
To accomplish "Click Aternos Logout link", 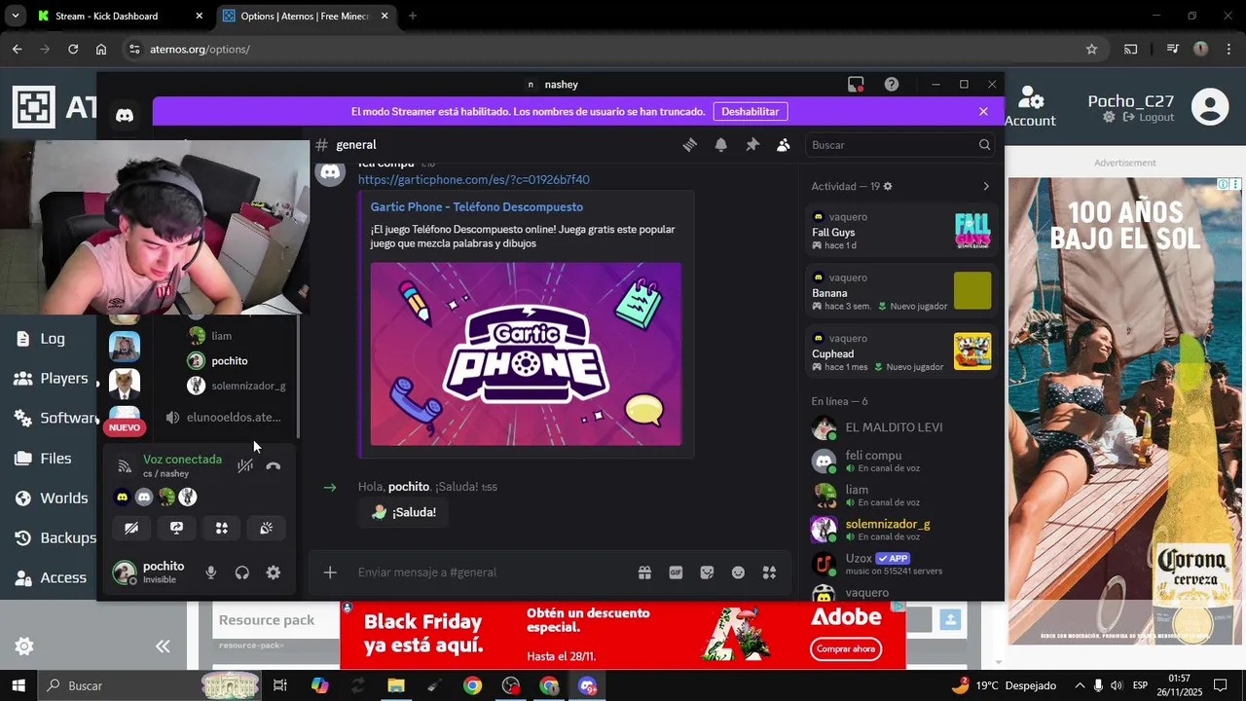I will 1149,118.
